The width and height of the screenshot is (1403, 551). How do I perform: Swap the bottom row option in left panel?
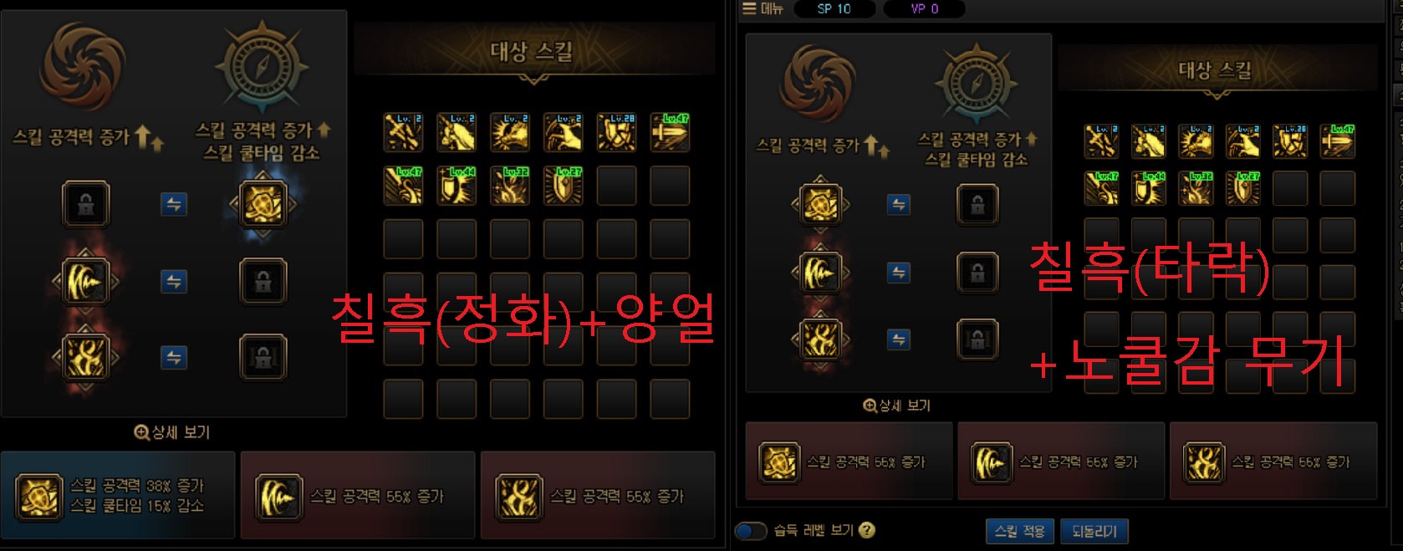pyautogui.click(x=174, y=358)
